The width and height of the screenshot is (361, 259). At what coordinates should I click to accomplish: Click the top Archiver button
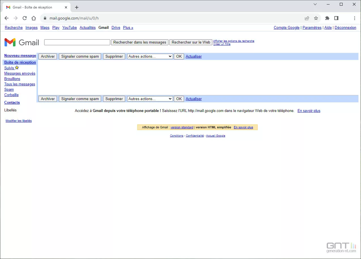[48, 56]
